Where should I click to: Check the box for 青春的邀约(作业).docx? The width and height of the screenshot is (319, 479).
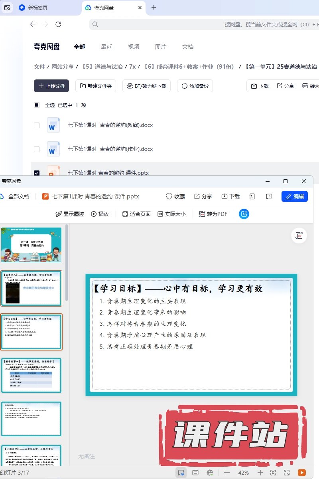37,149
